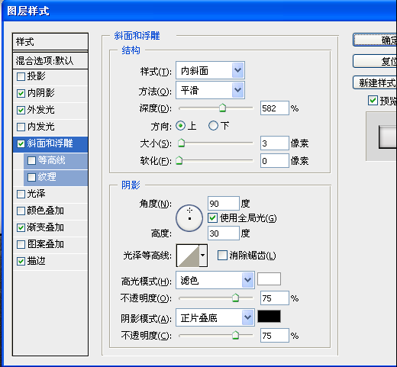Click the 新建样式 new style button
Viewport: 397px width, 367px height.
375,82
